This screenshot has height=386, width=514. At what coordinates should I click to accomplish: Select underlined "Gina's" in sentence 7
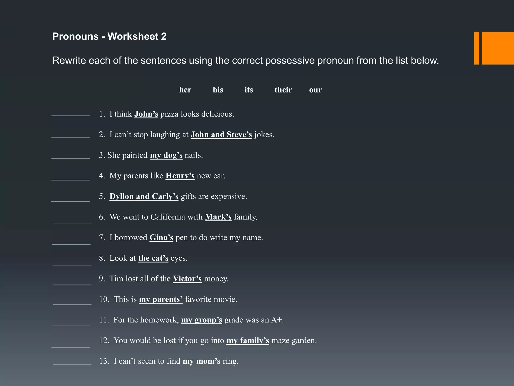point(161,238)
